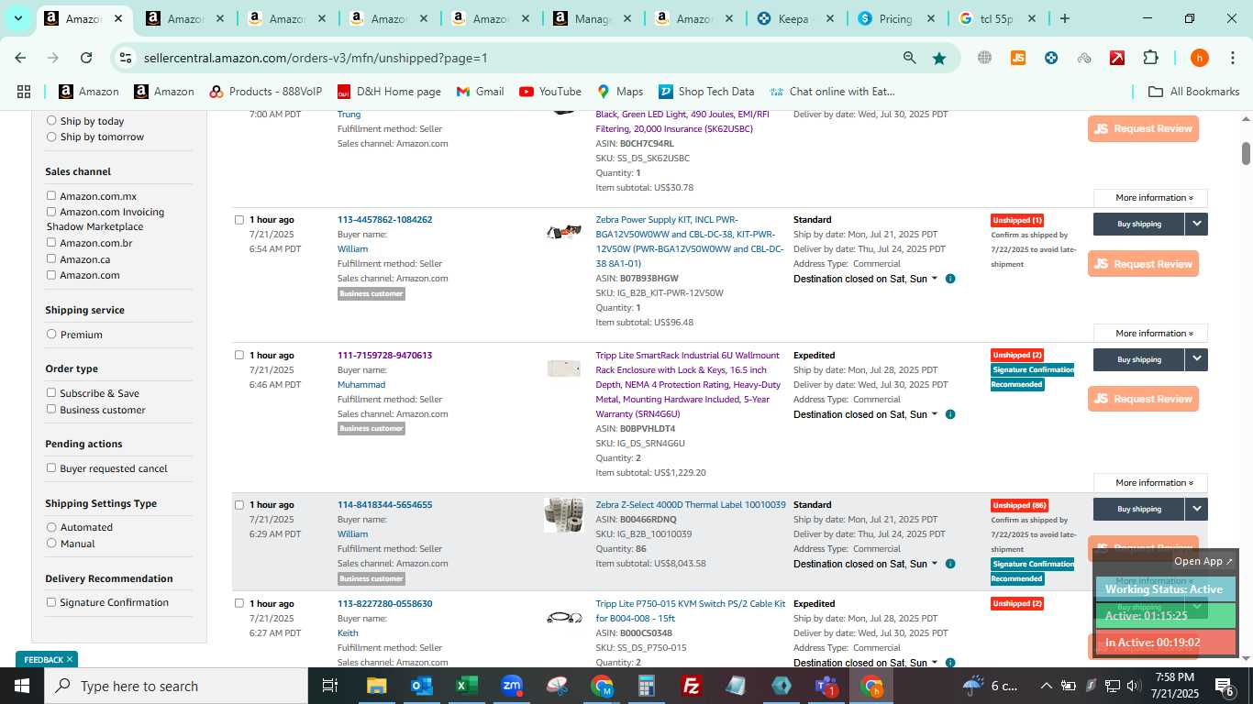Reload the Seller Central page

click(86, 58)
